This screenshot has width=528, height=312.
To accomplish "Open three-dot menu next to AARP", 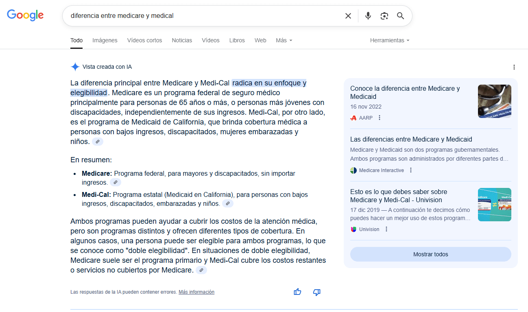I will coord(380,118).
